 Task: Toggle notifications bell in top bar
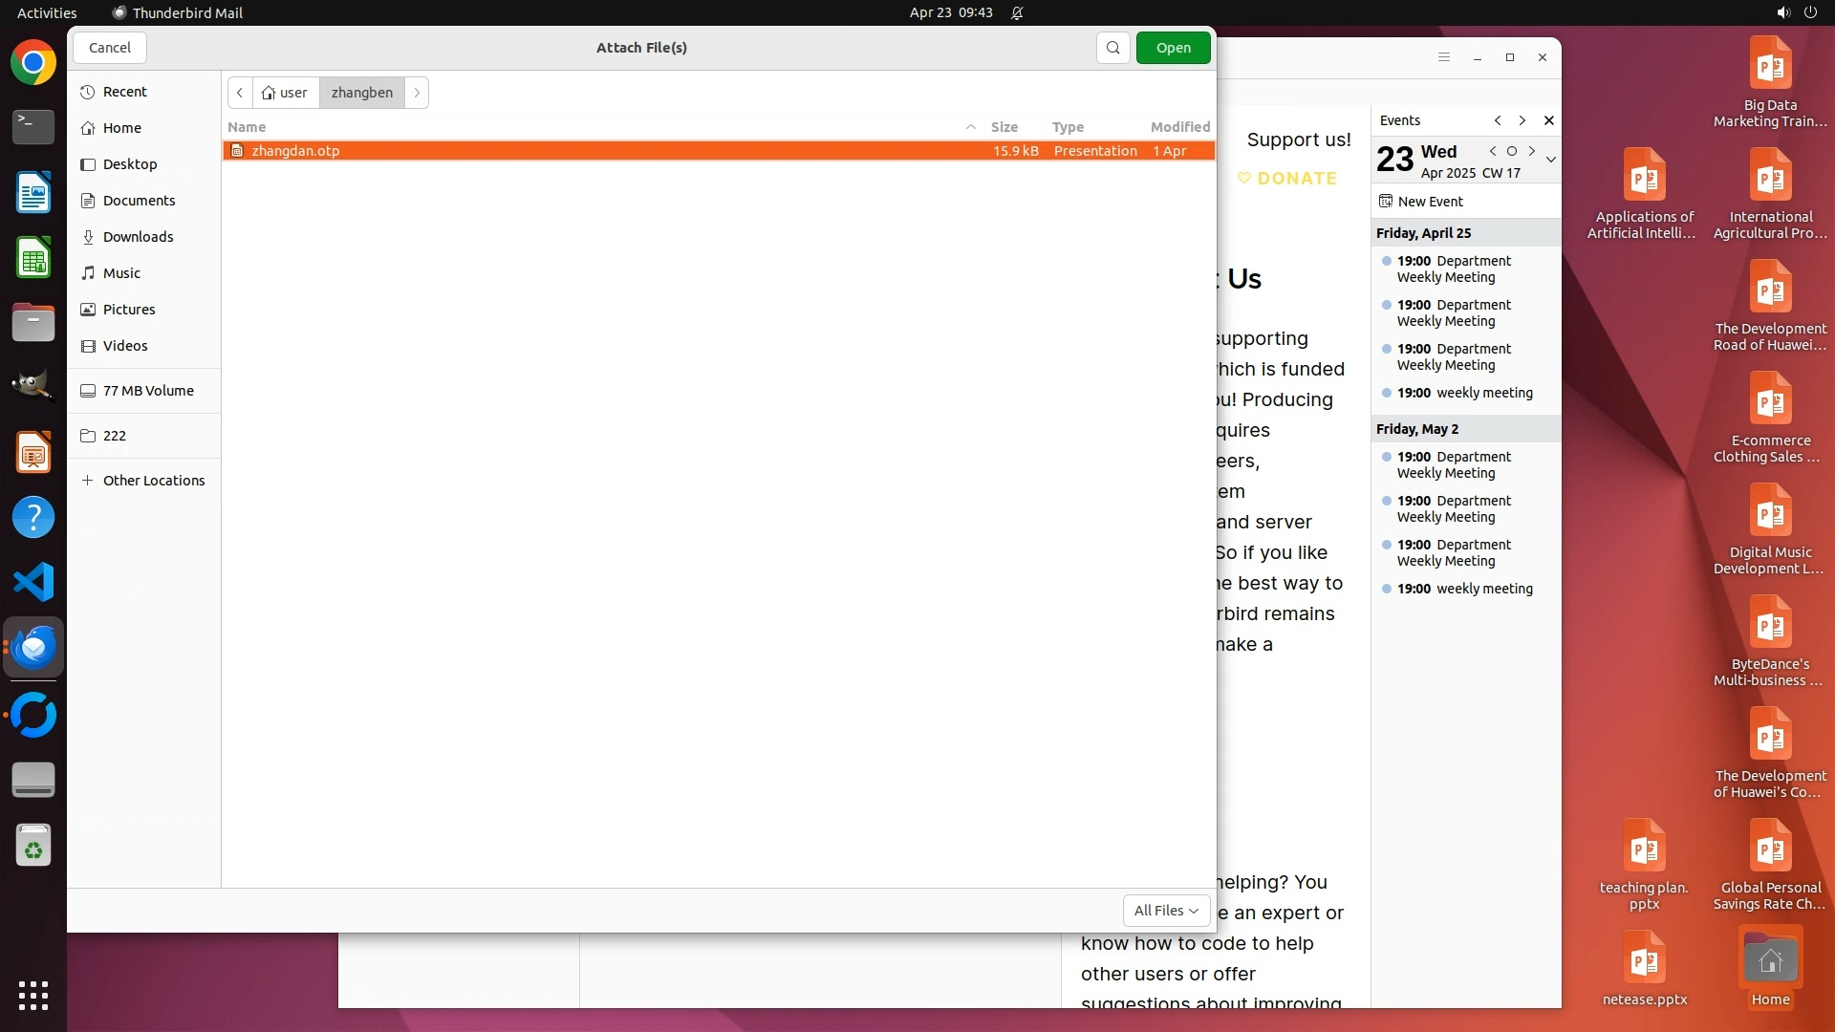[x=1017, y=12]
